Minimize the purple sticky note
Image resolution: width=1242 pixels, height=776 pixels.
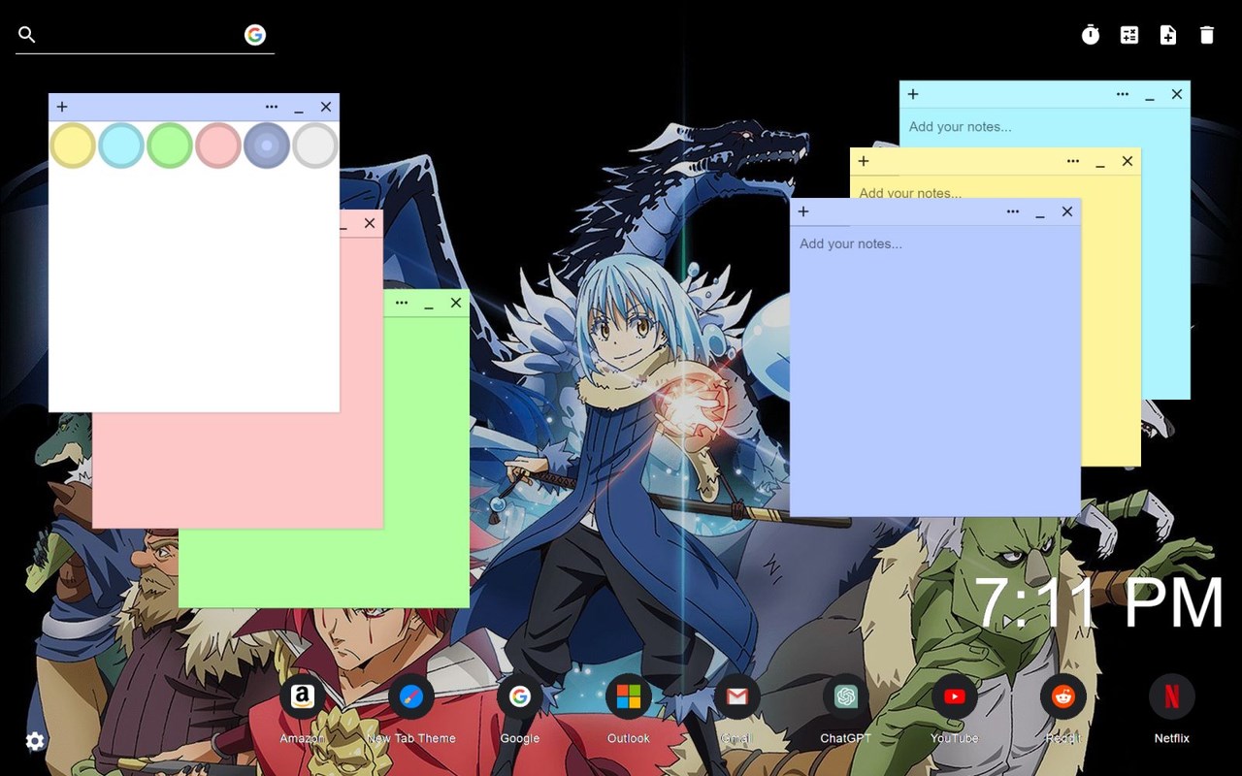click(1040, 213)
